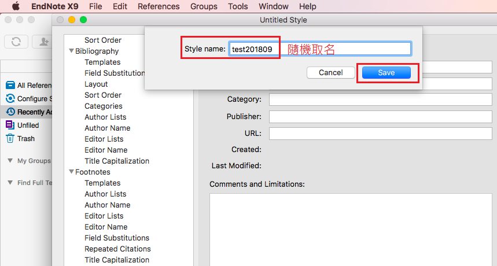Open the Window menu
497x266 pixels.
tap(273, 6)
